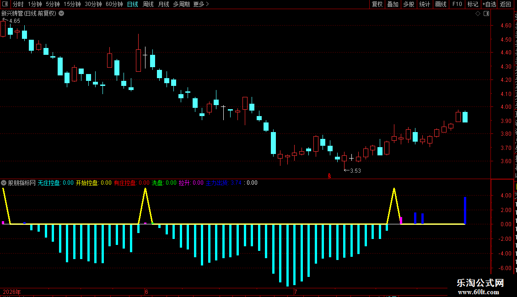Viewport: 517px width, 297px height.
Task: Expand dropdown next to 新兴铸管 title
Action: click(x=61, y=14)
